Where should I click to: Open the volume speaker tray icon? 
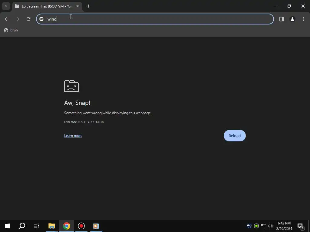tap(271, 226)
